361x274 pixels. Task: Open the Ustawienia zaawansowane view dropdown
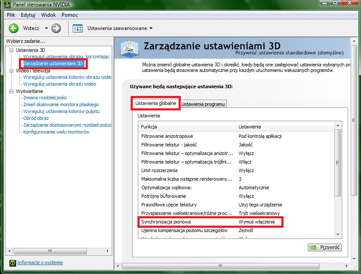click(151, 28)
